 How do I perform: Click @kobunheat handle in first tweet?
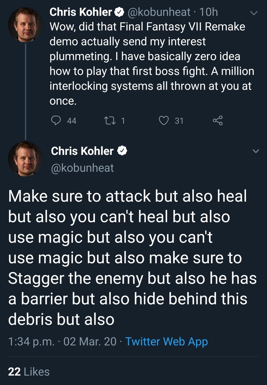[159, 12]
